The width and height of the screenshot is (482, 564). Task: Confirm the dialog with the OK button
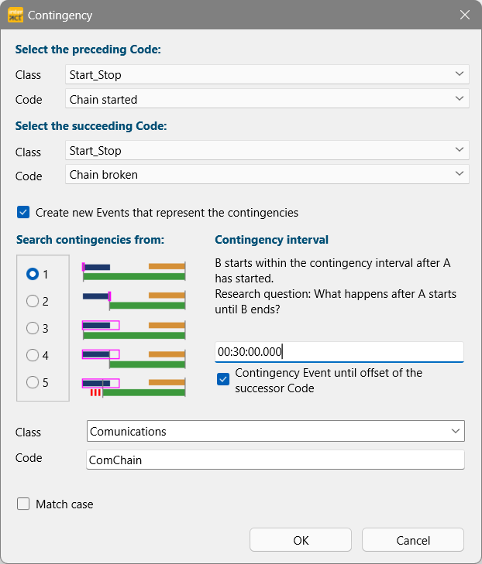[301, 540]
